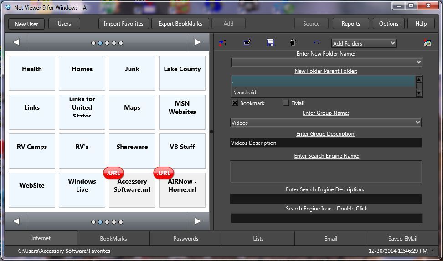
Task: Go to next page using top right arrow
Action: (198, 42)
